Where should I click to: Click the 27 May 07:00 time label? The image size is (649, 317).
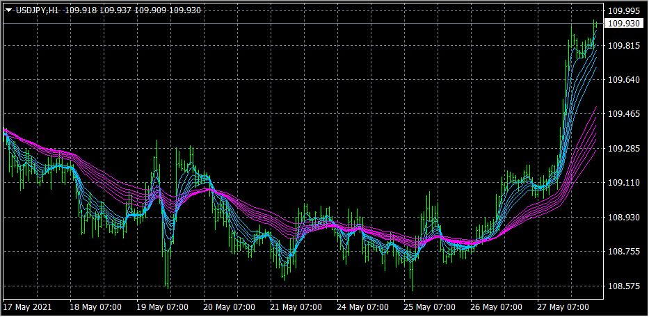tap(563, 307)
